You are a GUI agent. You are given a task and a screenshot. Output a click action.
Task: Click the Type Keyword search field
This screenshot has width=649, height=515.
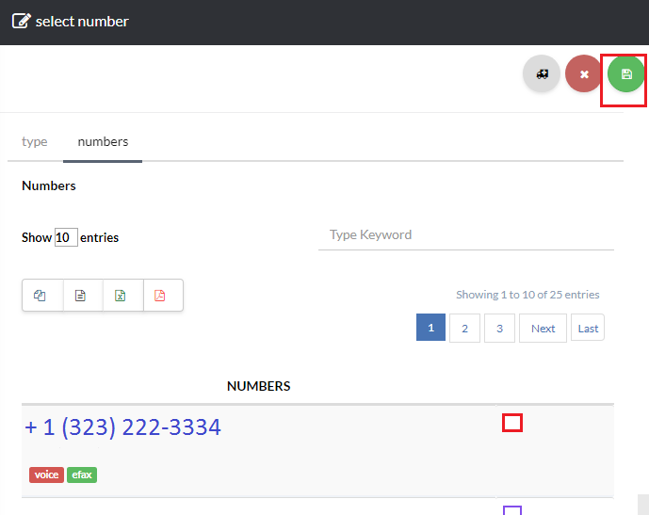click(x=465, y=234)
